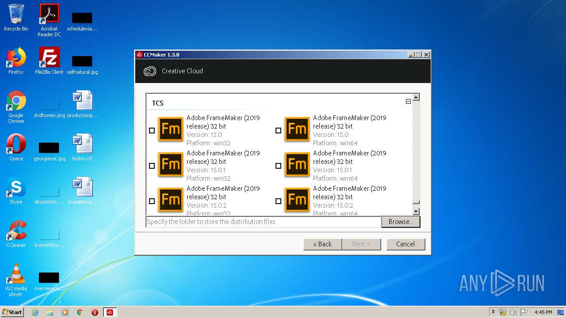The height and width of the screenshot is (318, 566).
Task: Select Skype desktop shortcut
Action: [x=16, y=191]
